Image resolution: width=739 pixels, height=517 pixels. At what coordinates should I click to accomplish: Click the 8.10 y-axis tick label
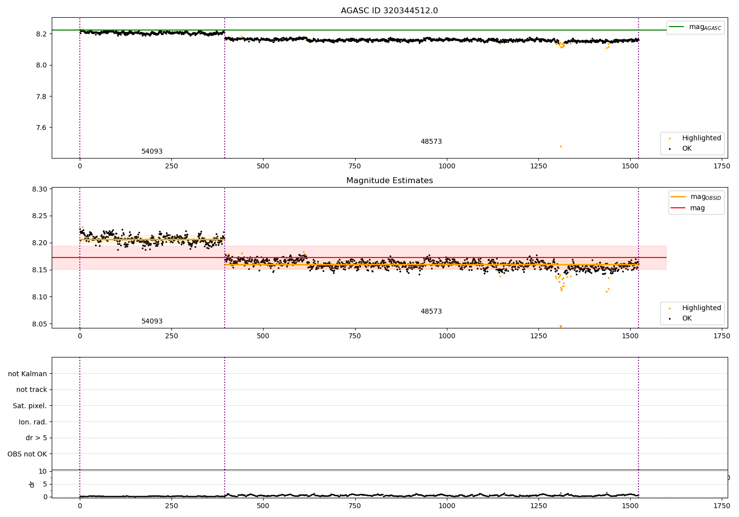coord(38,297)
